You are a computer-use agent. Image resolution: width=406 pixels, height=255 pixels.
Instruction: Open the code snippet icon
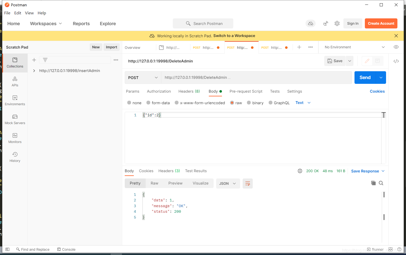(396, 61)
